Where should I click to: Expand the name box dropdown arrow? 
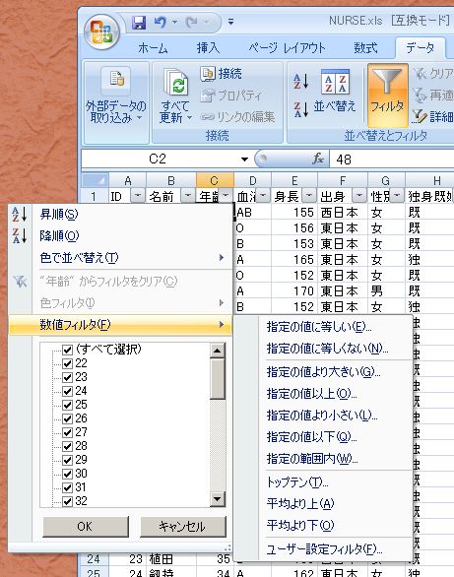244,160
